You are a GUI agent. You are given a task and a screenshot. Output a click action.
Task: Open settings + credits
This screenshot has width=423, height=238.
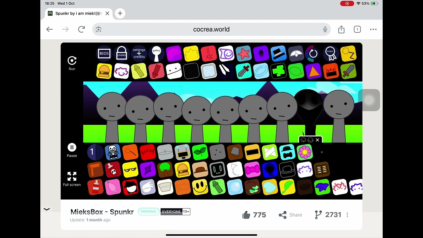point(139,54)
